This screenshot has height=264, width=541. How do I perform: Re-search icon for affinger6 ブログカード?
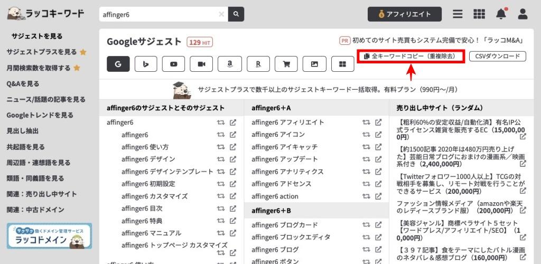click(x=366, y=225)
